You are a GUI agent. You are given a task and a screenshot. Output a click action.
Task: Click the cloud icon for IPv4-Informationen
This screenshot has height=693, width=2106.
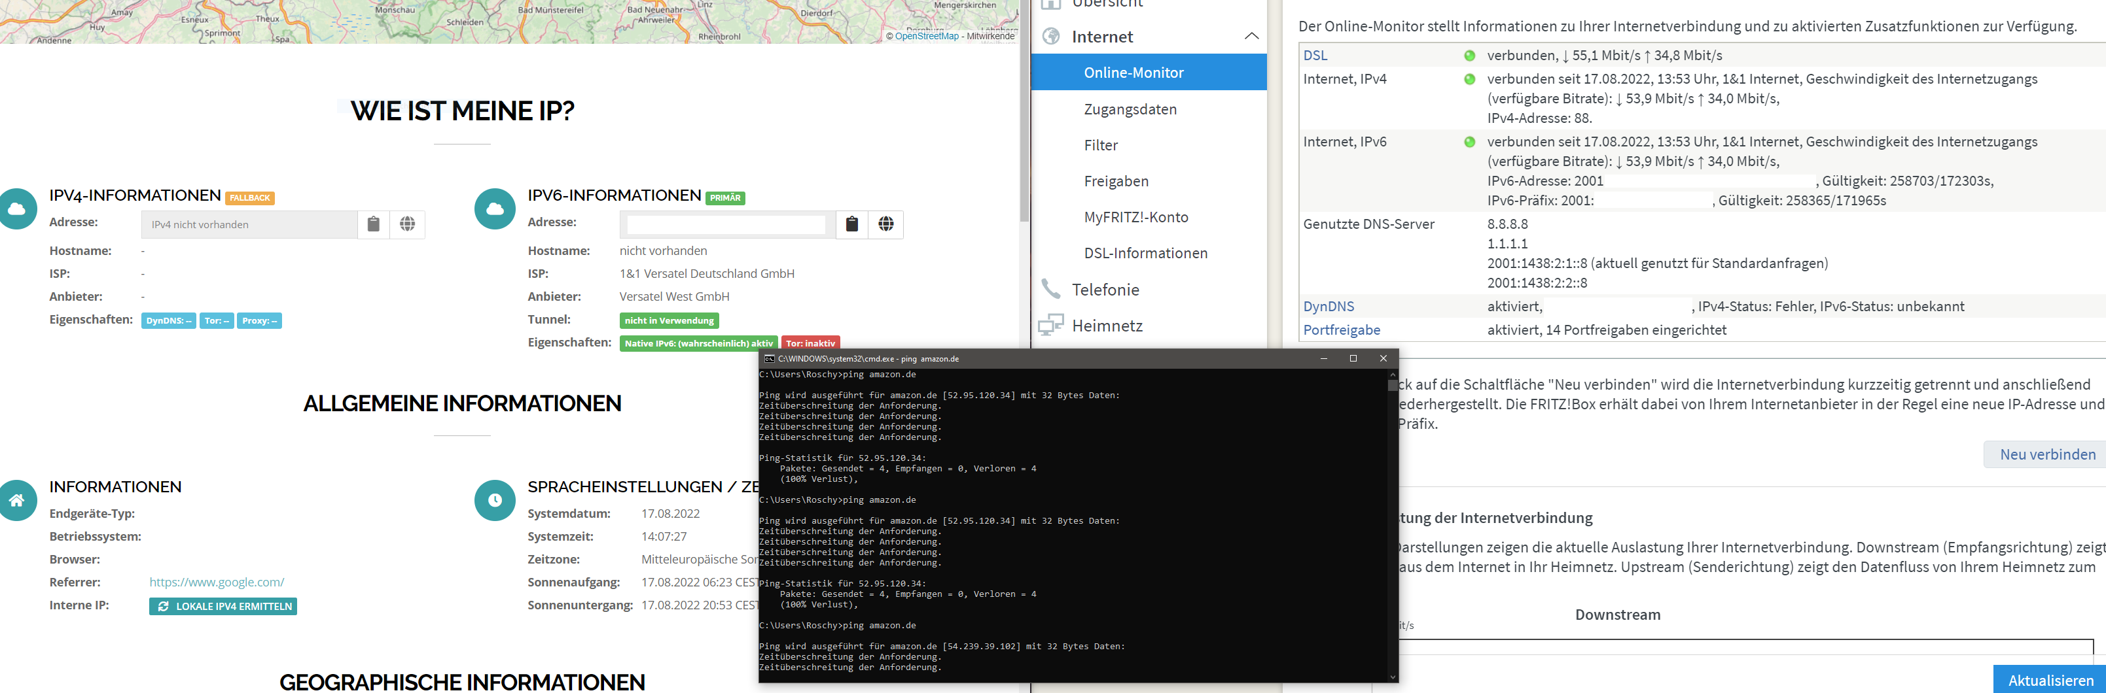tap(16, 209)
